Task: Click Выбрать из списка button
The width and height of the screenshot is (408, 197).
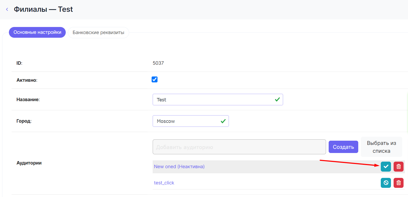Action: [x=381, y=147]
